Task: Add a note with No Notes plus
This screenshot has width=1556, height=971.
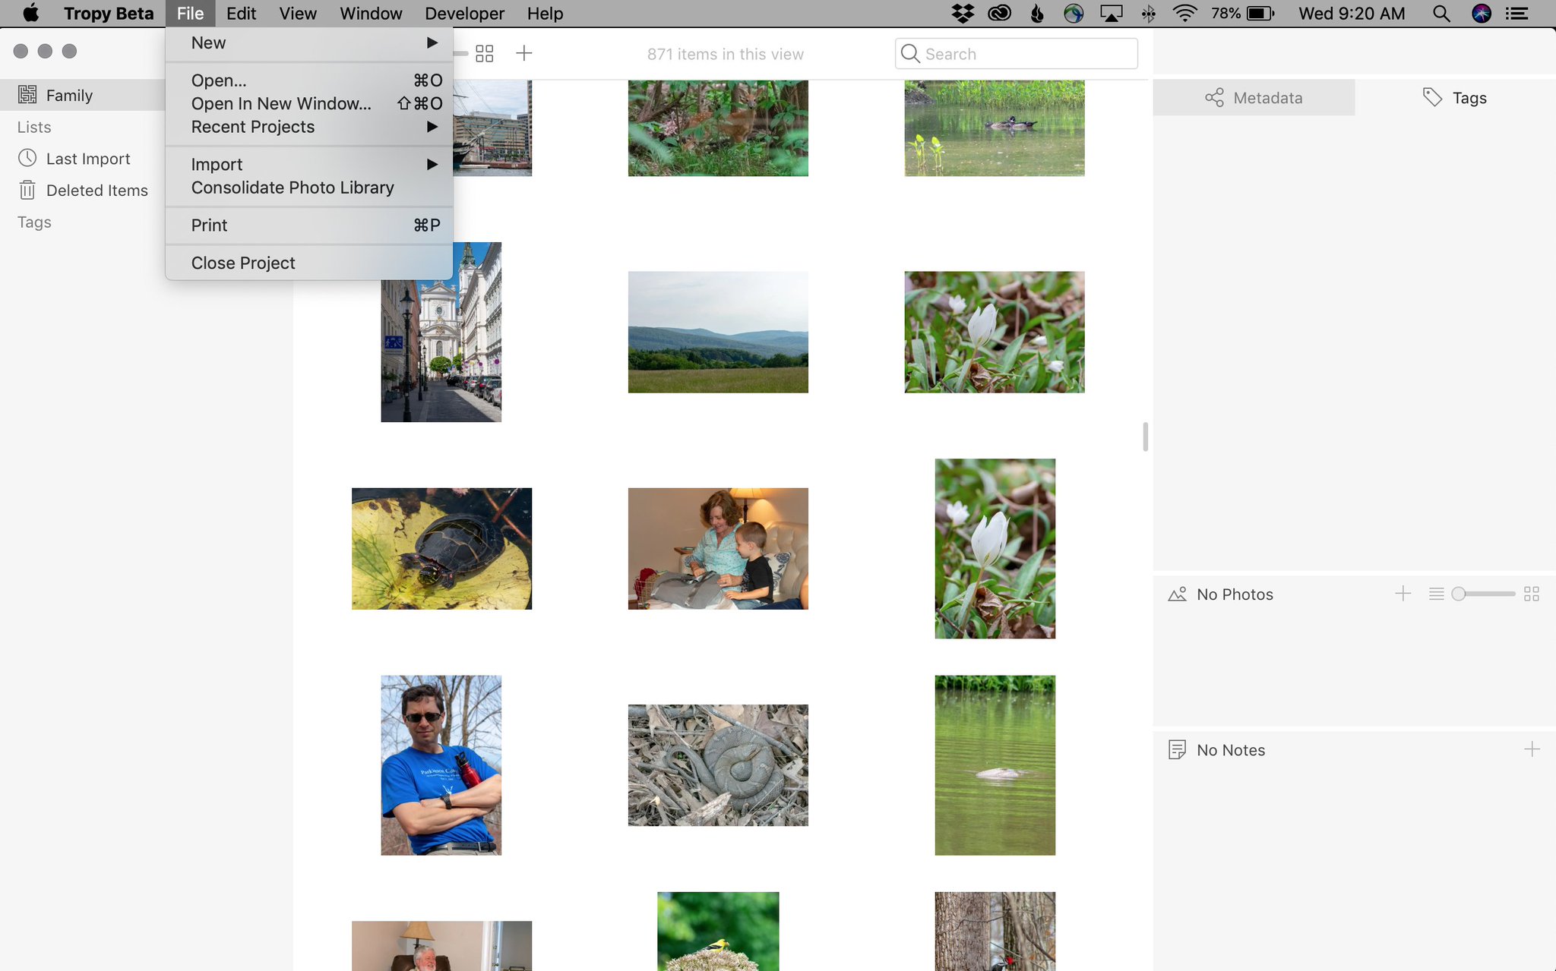Action: pyautogui.click(x=1532, y=749)
